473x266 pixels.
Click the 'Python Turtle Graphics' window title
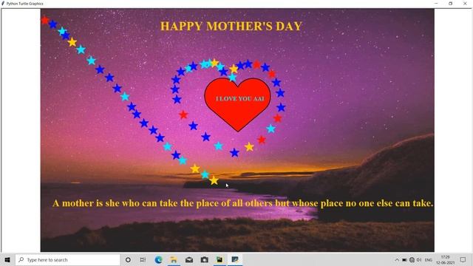pos(24,4)
